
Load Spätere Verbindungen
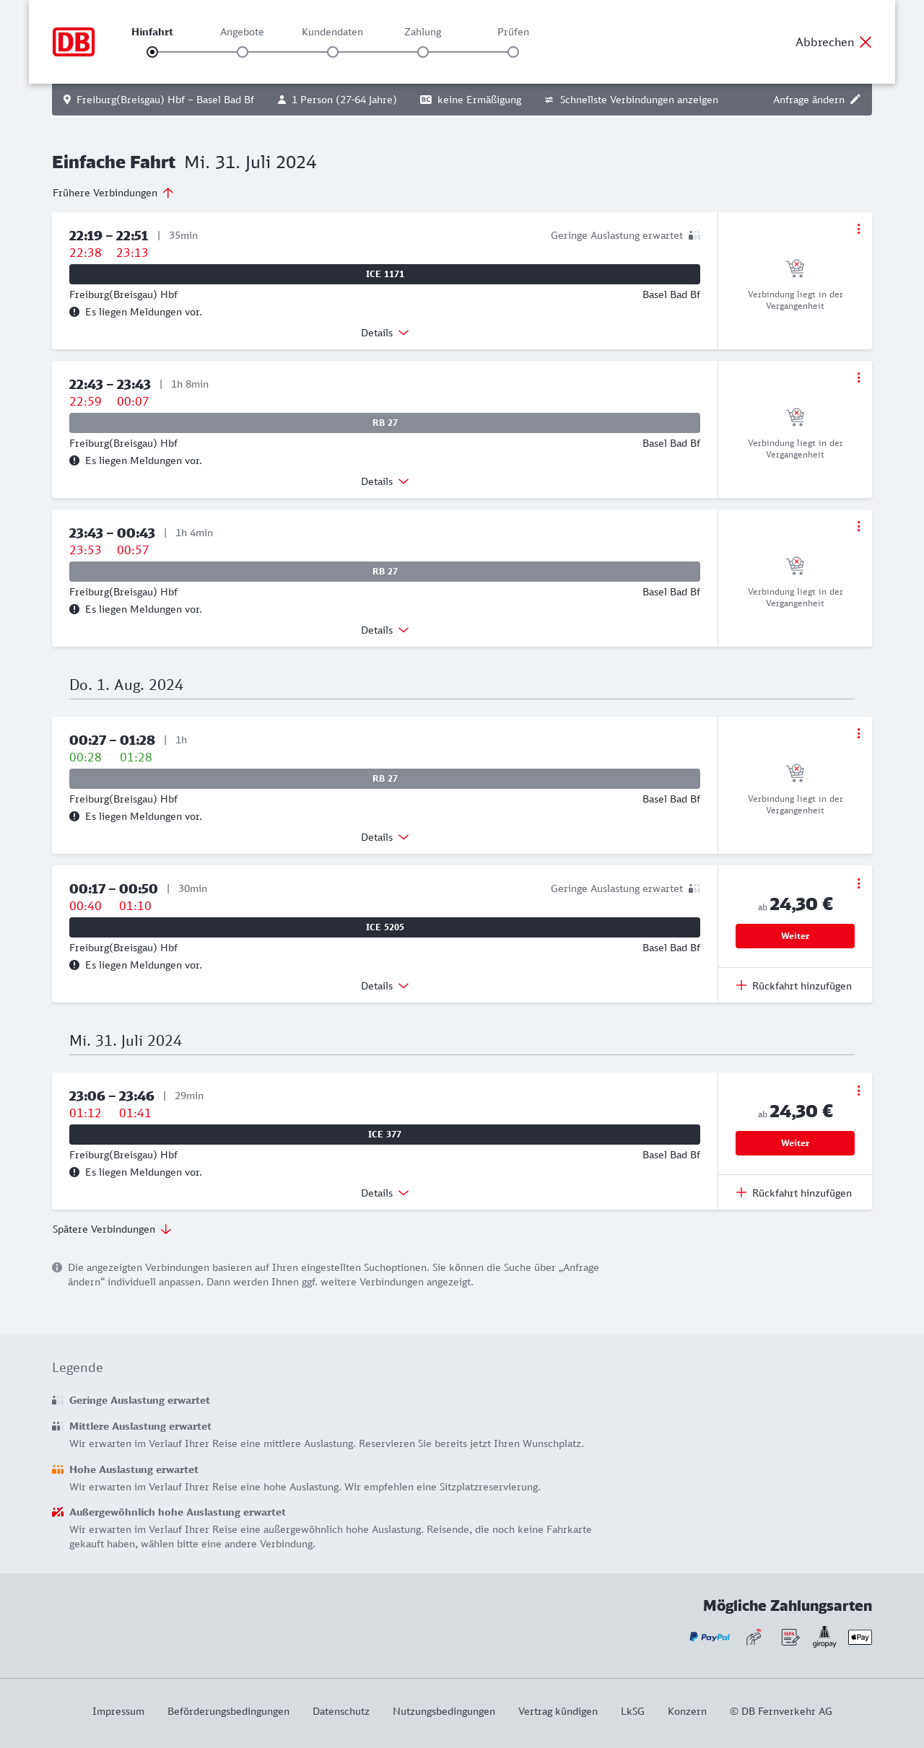pos(111,1229)
